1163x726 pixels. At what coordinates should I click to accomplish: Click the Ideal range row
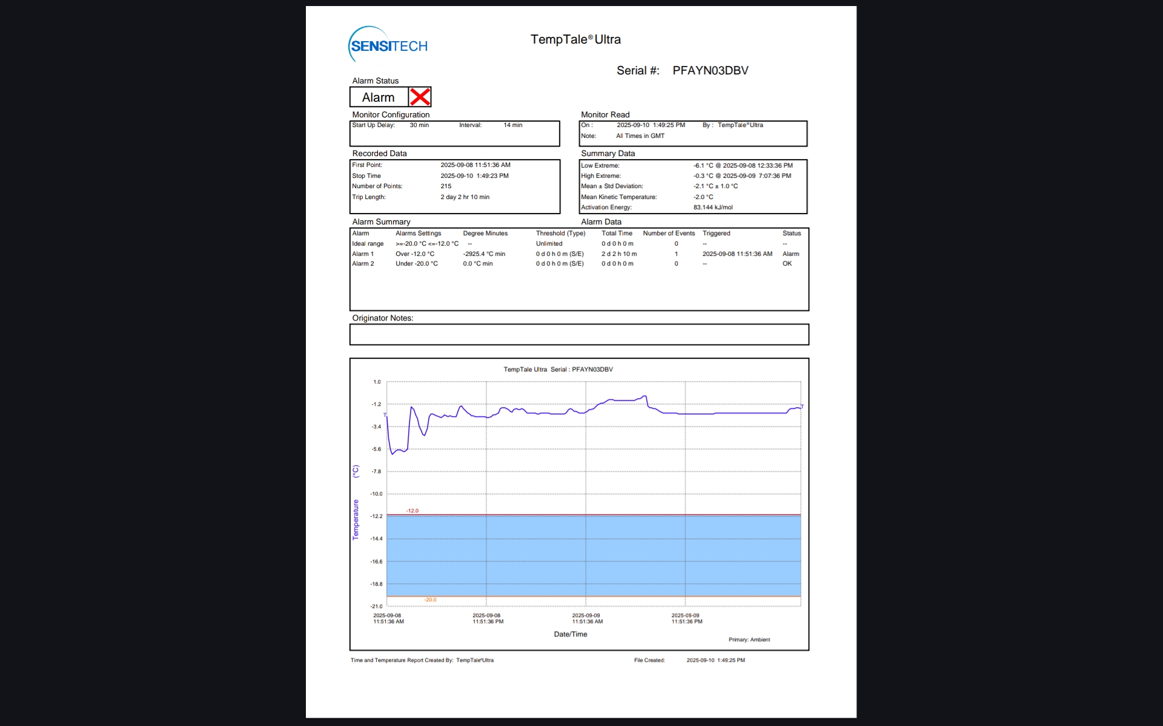(x=368, y=244)
